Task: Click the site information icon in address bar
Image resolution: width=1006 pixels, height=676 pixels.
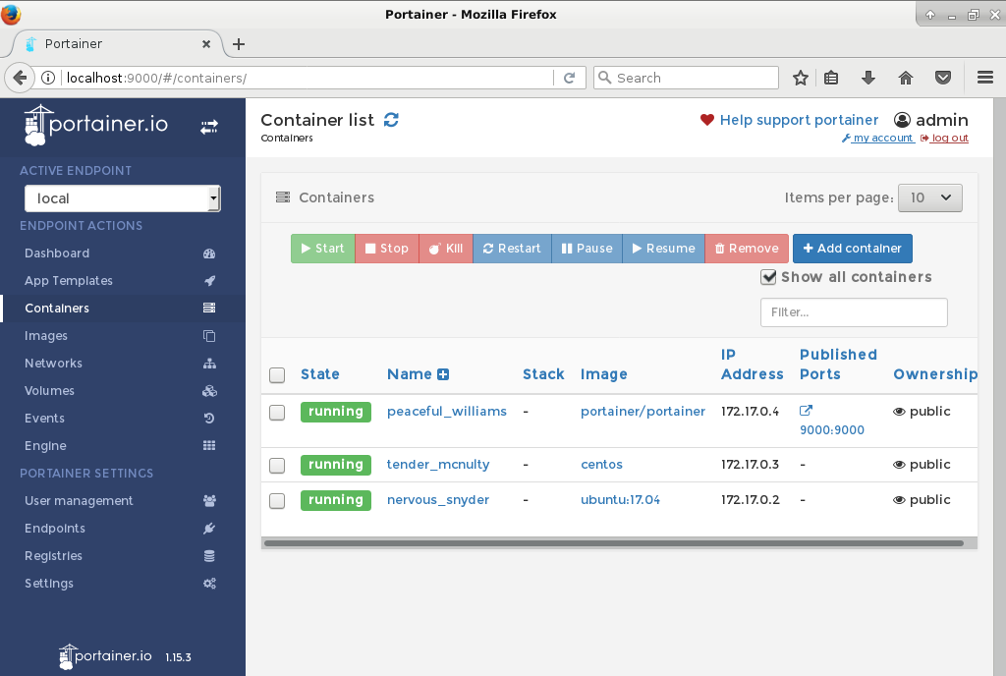Action: coord(48,78)
